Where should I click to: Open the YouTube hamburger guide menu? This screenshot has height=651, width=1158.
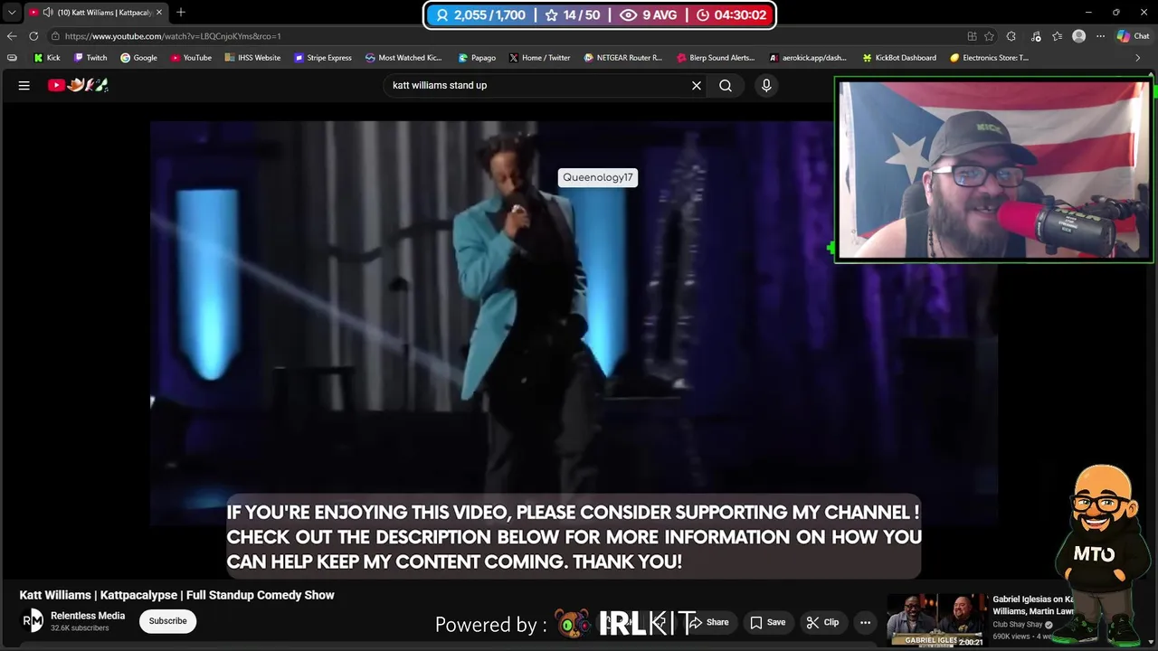pyautogui.click(x=24, y=85)
